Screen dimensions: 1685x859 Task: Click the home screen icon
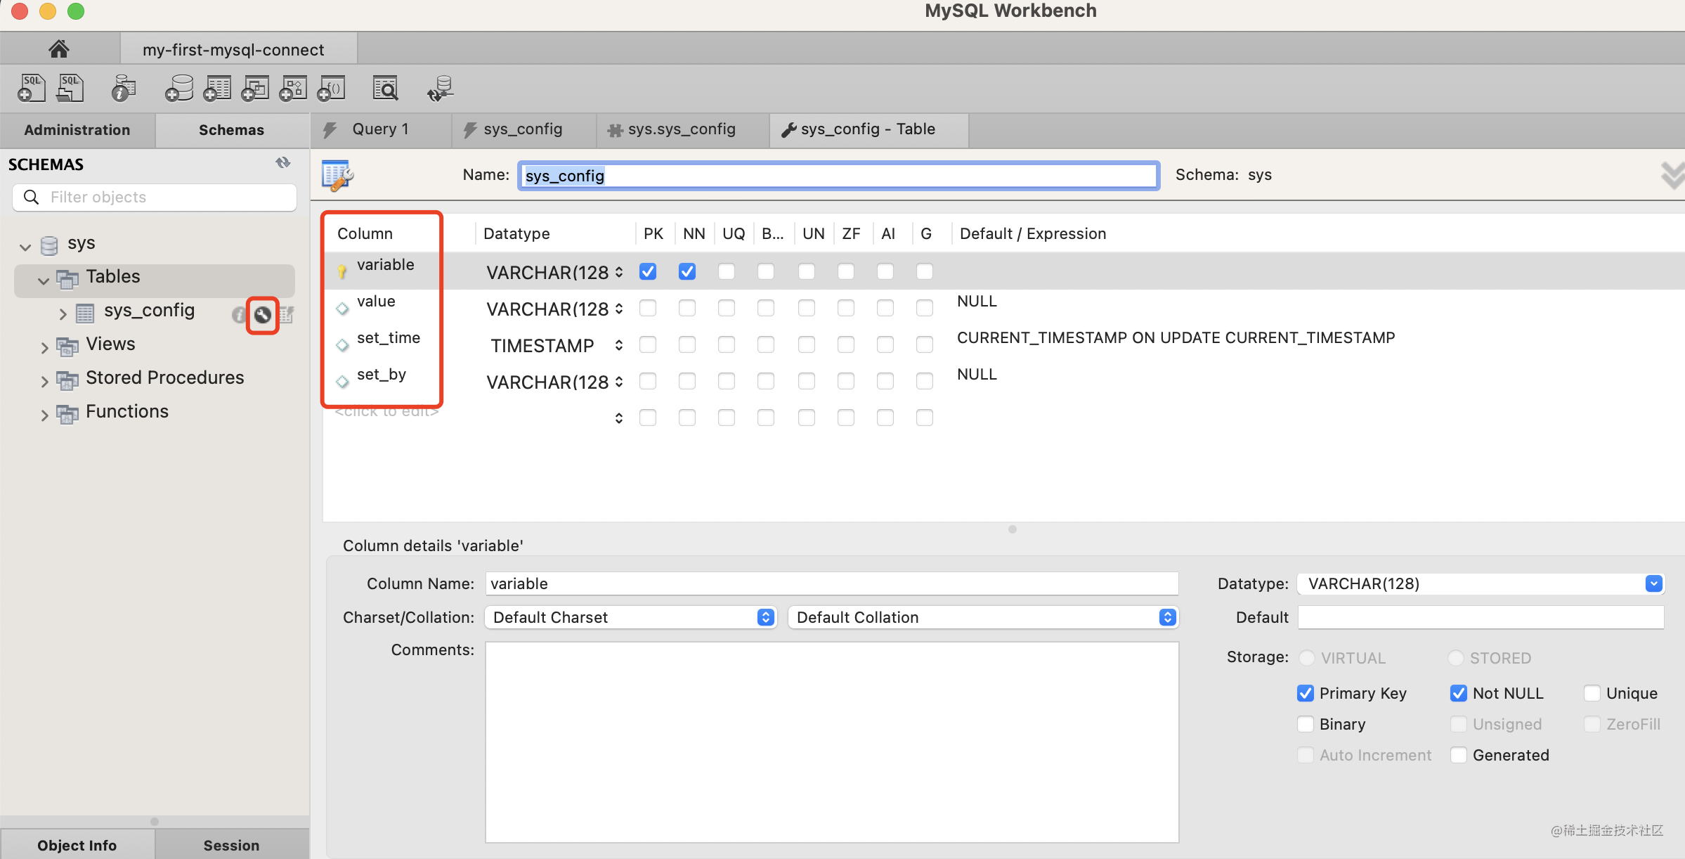coord(59,49)
